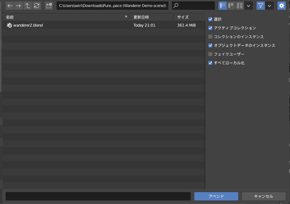
Task: Switch to thumbnail grid display mode
Action: (240, 6)
